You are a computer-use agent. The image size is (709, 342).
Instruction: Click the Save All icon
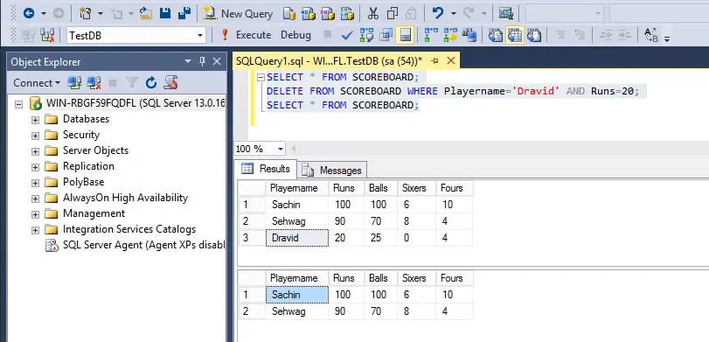coord(184,14)
